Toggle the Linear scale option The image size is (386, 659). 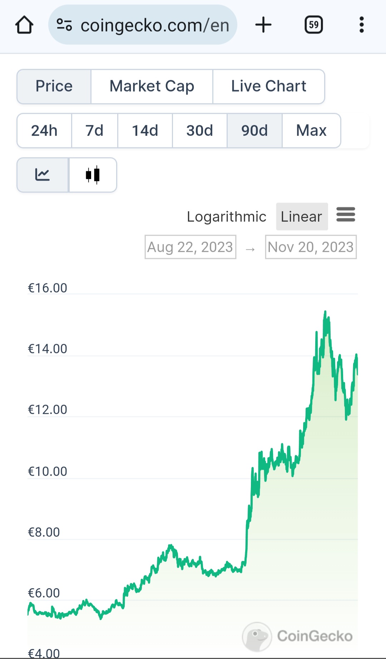click(301, 217)
